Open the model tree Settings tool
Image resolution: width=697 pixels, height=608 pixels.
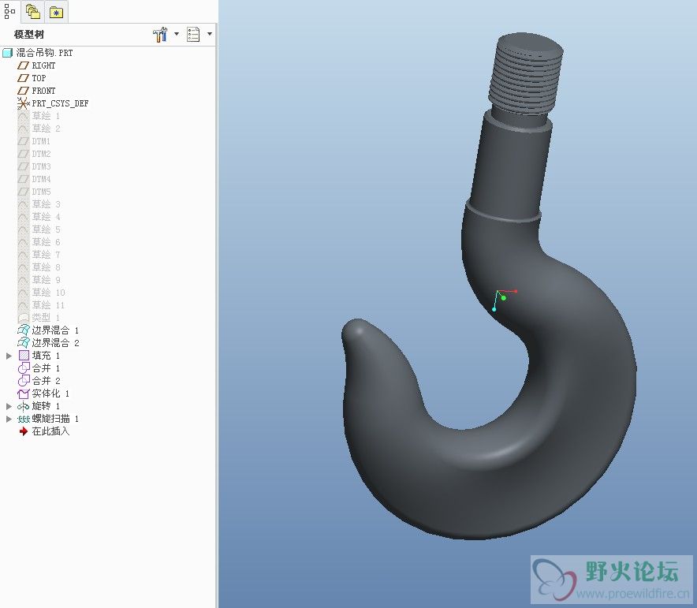coord(160,34)
